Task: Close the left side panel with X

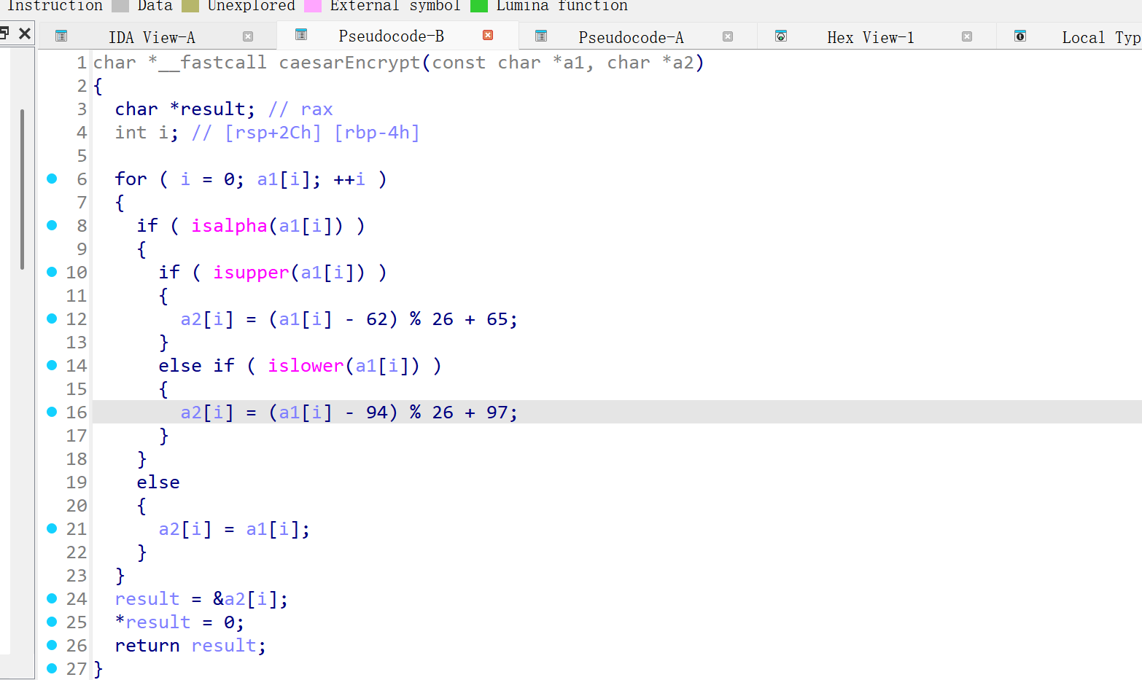Action: (x=25, y=34)
